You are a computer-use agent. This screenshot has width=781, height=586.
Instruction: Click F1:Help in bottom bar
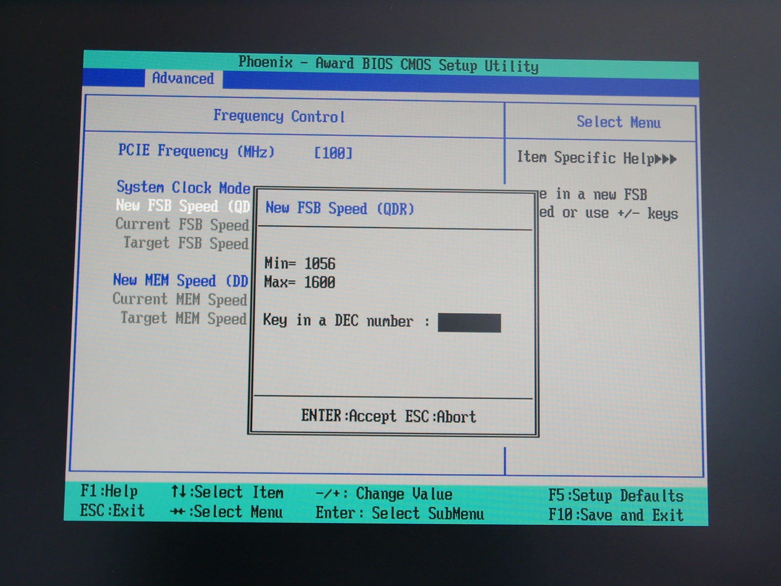click(x=109, y=491)
